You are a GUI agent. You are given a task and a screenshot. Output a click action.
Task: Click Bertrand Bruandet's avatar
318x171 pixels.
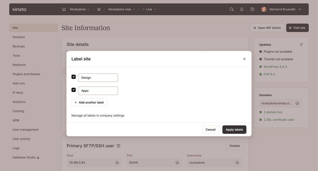pyautogui.click(x=264, y=9)
